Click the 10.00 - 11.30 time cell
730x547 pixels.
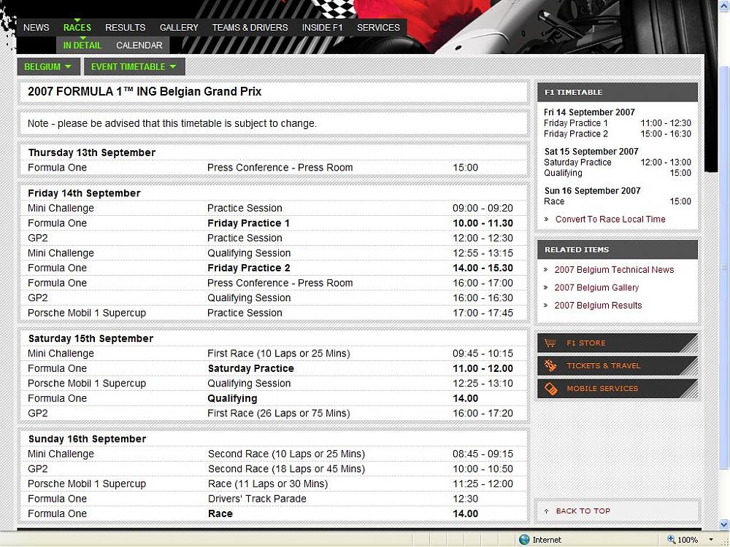tap(483, 223)
